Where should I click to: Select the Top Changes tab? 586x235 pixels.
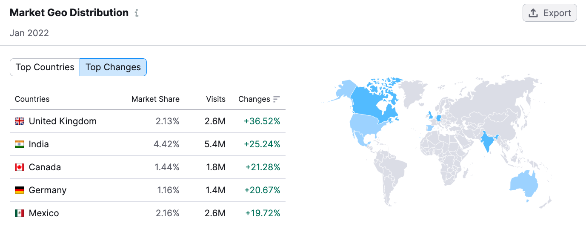(x=113, y=67)
